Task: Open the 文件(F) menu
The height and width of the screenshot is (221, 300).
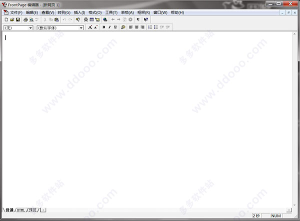Action: coord(16,12)
